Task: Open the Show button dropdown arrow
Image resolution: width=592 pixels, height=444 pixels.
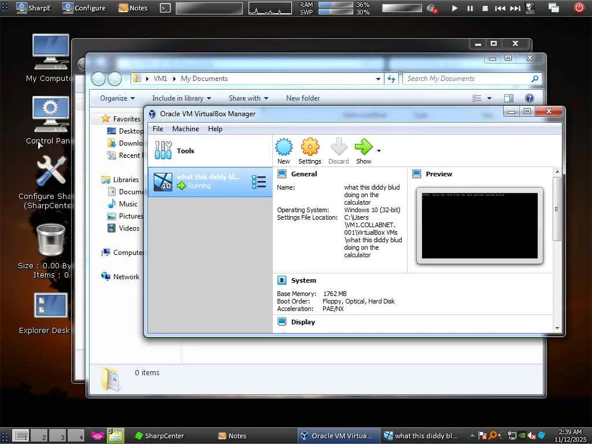Action: click(379, 151)
